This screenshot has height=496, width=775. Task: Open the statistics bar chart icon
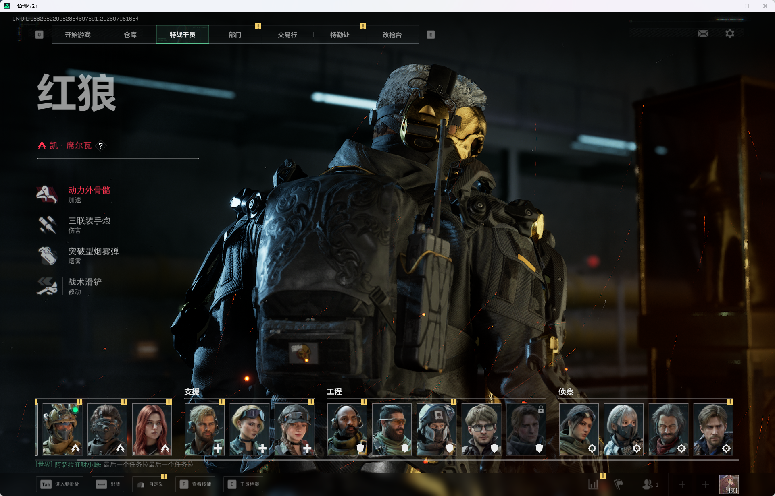tap(593, 484)
